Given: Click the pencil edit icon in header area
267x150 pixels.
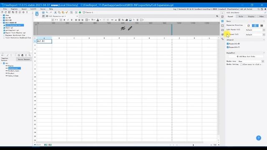Looking at the screenshot, I should (x=130, y=28).
